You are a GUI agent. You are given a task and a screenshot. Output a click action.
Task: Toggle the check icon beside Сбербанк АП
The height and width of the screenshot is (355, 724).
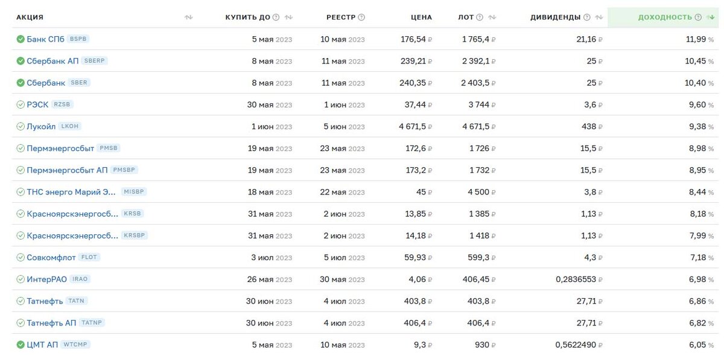21,61
